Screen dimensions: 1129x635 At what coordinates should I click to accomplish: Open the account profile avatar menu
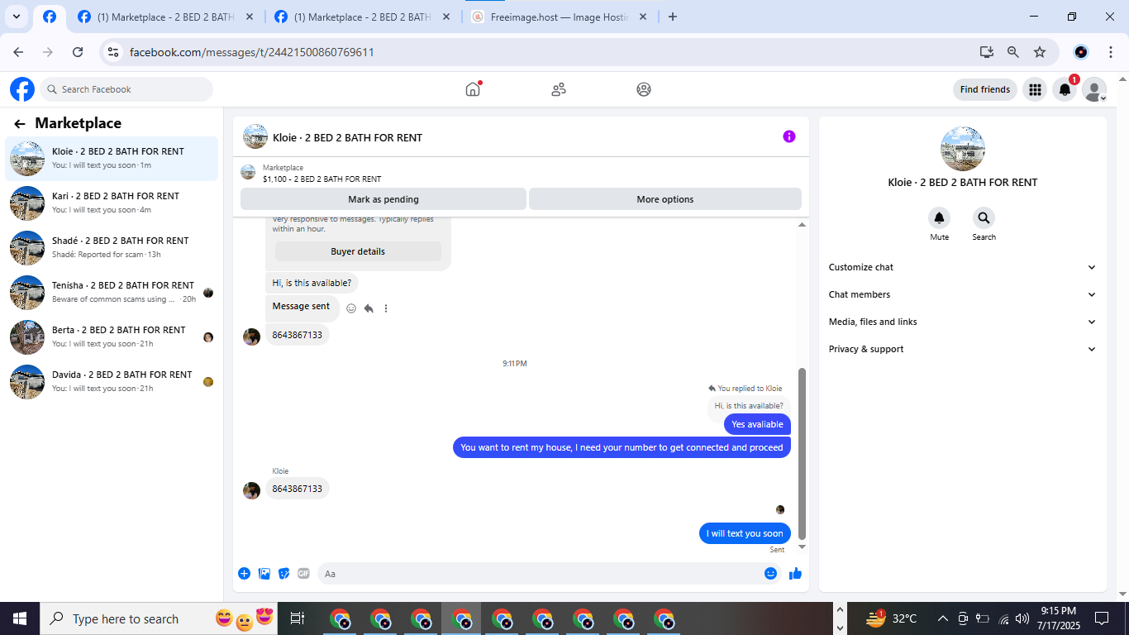pos(1094,89)
